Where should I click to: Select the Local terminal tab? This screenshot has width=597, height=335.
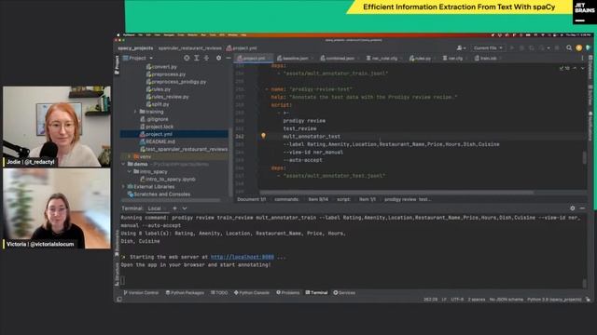tap(155, 208)
